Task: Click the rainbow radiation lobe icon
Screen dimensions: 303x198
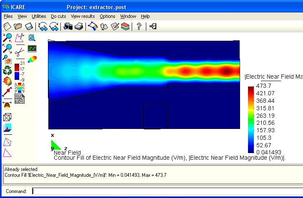Action: click(x=32, y=59)
